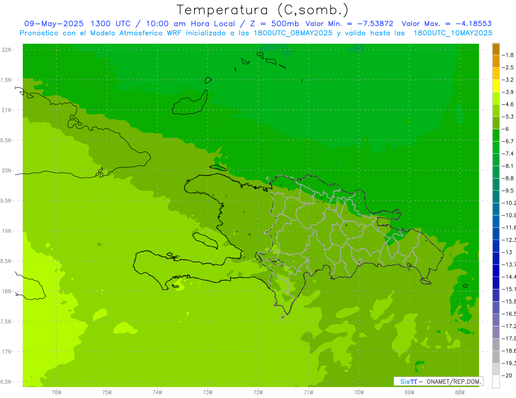
Task: Click the '19N' latitude label
Action: click(x=7, y=231)
